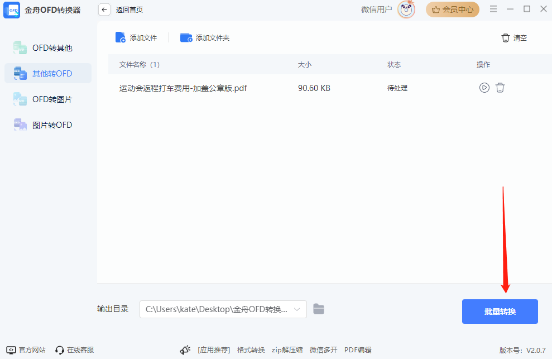
Task: Click the user avatar icon
Action: 406,9
